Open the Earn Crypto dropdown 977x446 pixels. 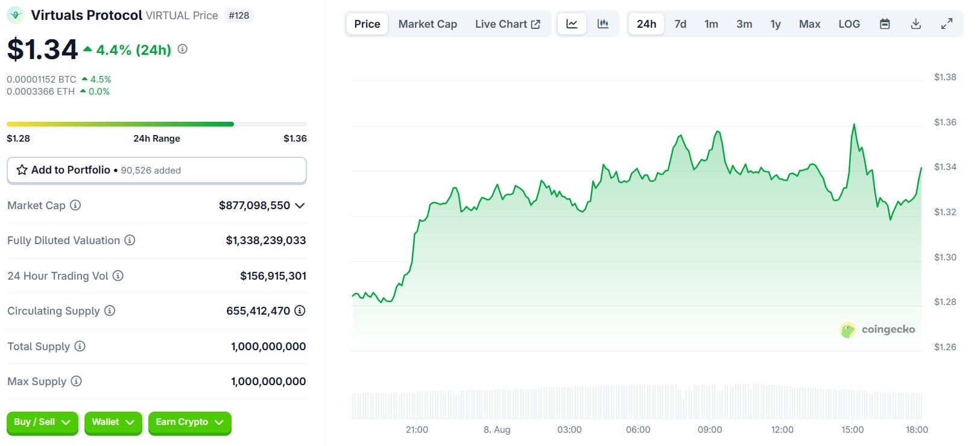(189, 422)
